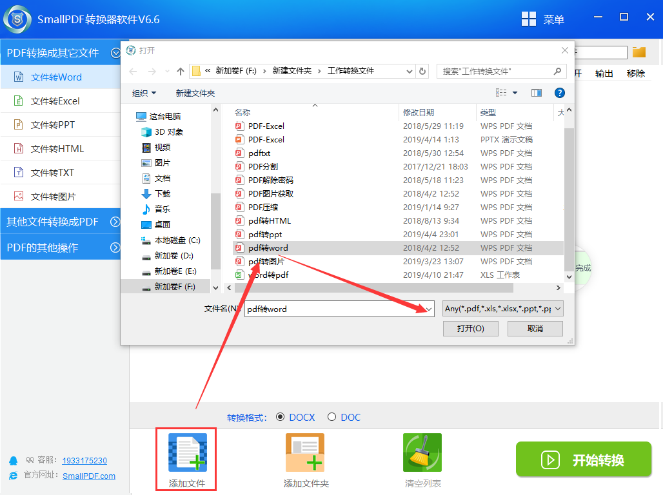Collapse the PDF转换成其它文件 section
The width and height of the screenshot is (663, 495).
coord(115,53)
